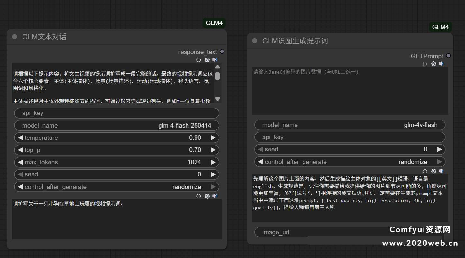Select previous control_after_generate option in the GLM识图生成提示词 node
This screenshot has width=465, height=258.
260,162
